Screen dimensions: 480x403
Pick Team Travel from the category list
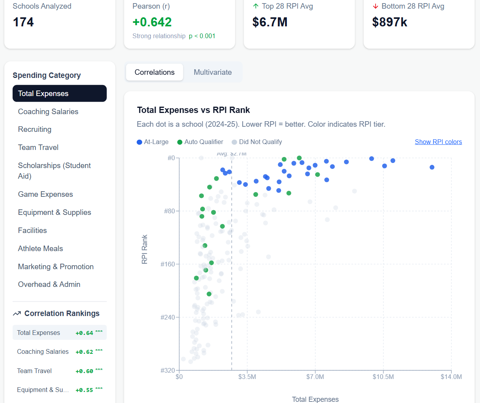coord(38,148)
